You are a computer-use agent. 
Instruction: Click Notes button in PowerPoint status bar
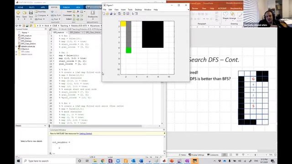(182, 155)
